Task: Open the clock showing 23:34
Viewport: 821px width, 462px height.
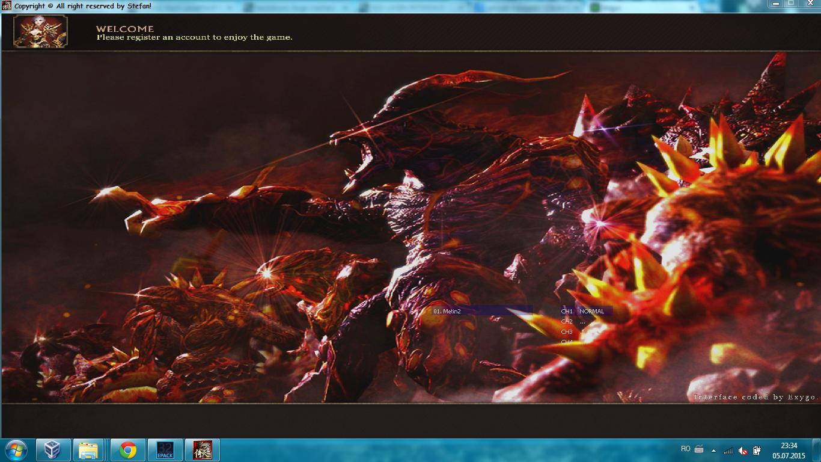Action: coord(789,450)
